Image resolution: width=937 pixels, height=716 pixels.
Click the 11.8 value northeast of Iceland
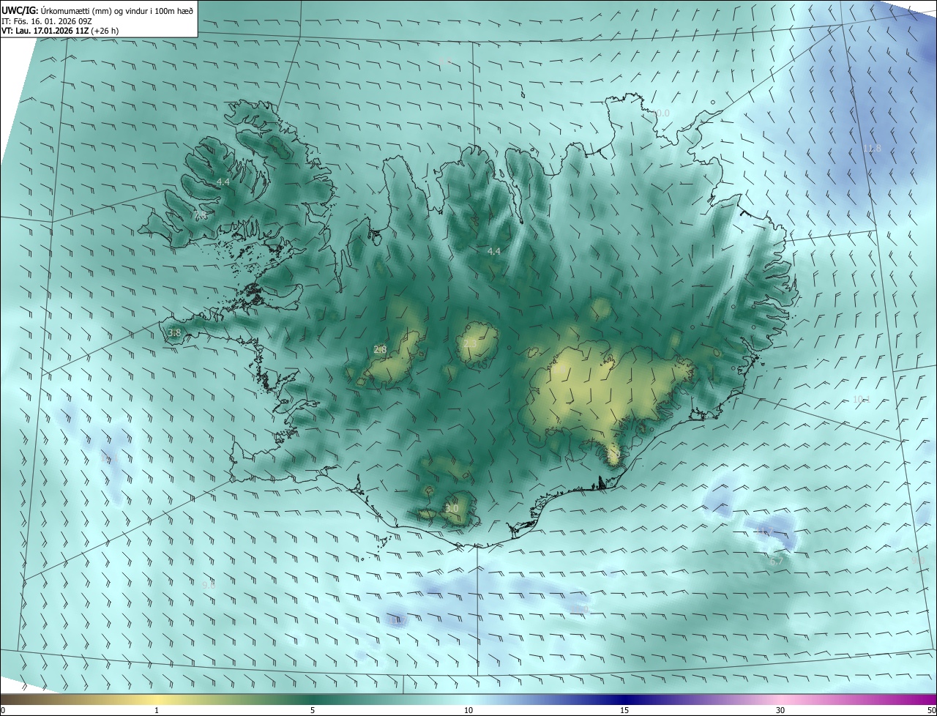click(x=872, y=148)
